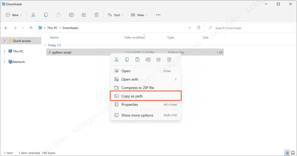Click the context menu Rename icon
Viewport: 297px width, 156px height.
pyautogui.click(x=148, y=60)
